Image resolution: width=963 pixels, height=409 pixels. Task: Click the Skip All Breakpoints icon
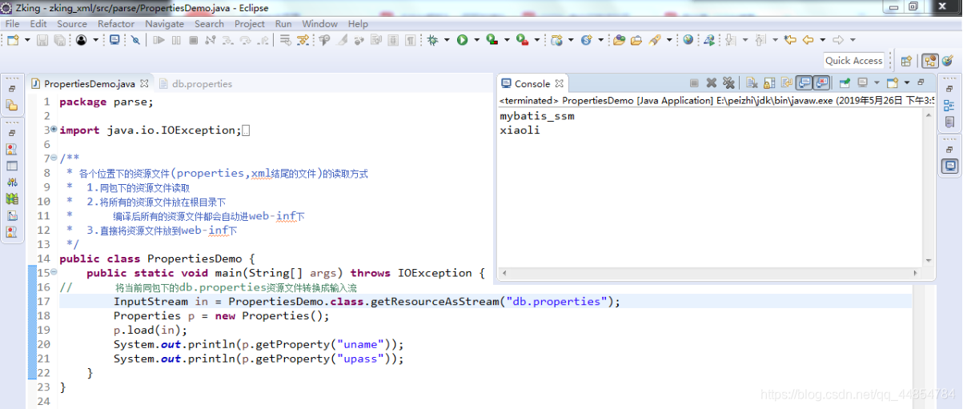135,40
